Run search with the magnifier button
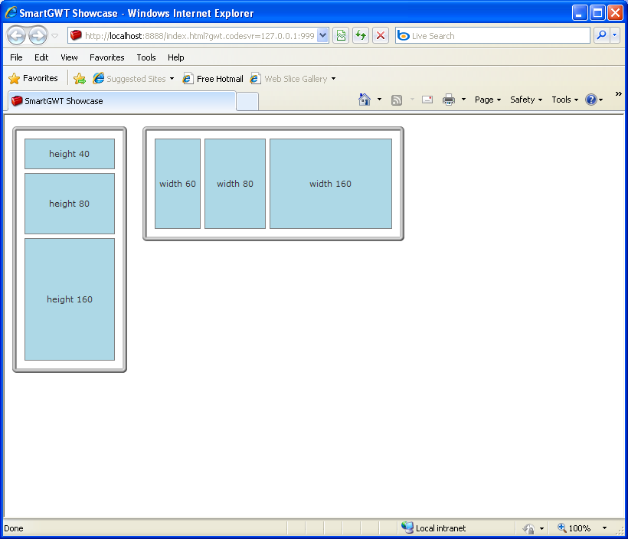This screenshot has width=628, height=539. (x=601, y=36)
